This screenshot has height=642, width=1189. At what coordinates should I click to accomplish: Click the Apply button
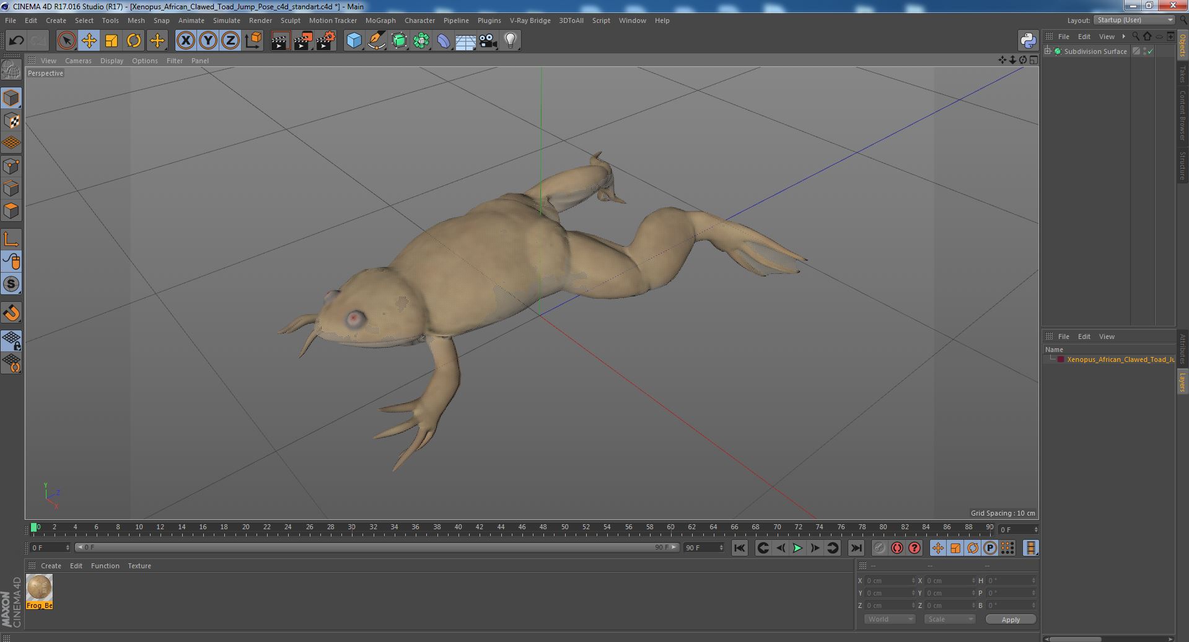(1011, 619)
